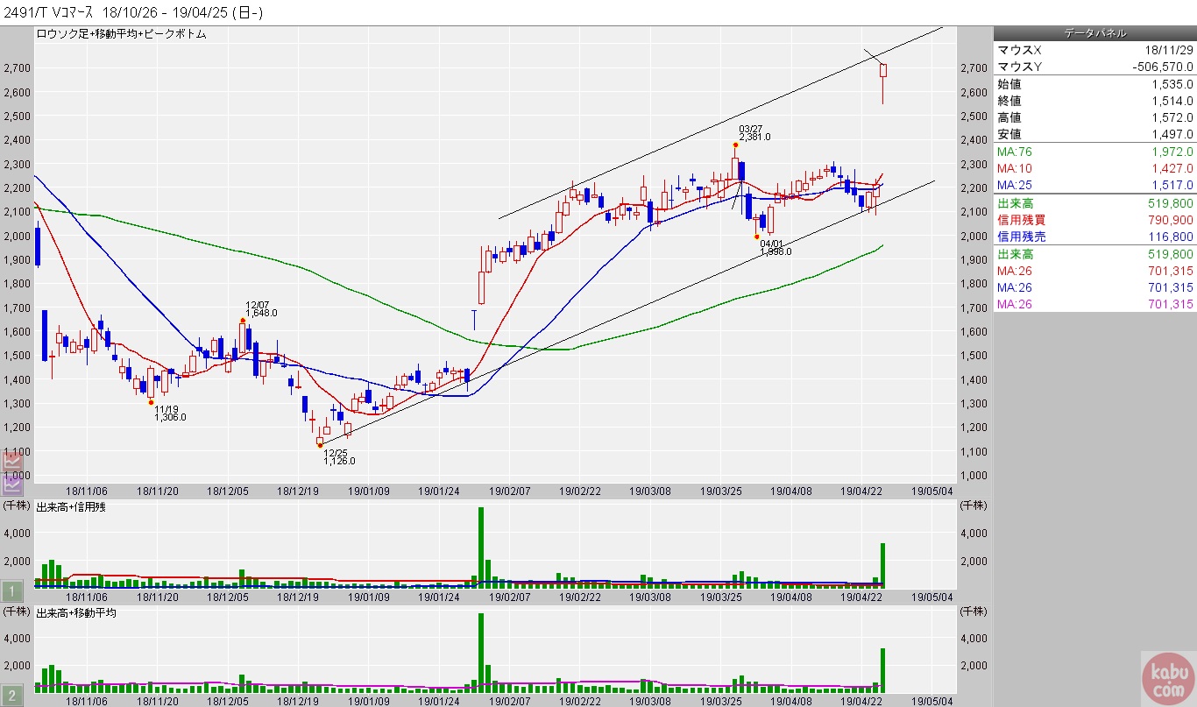Select sub-chart panel number 1 button
1197x707 pixels.
coord(13,591)
